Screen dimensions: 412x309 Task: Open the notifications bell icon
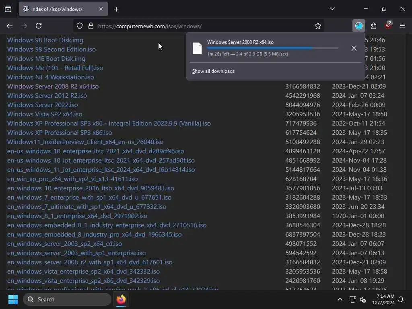pos(401,299)
